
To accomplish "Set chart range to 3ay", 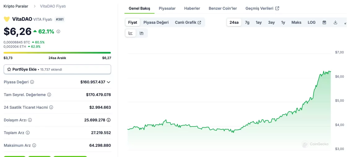I will 271,22.
